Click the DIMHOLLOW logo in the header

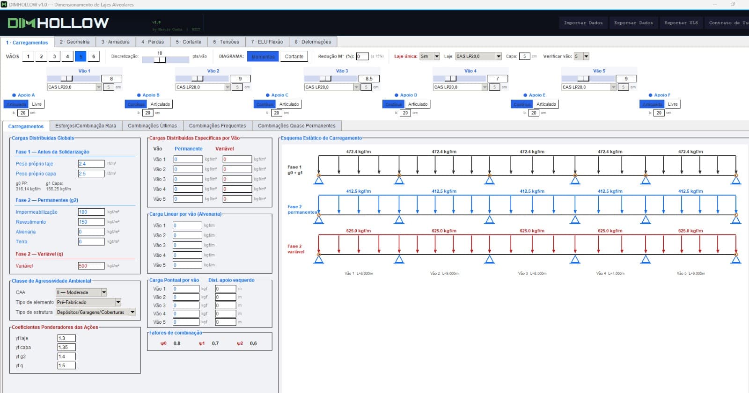58,23
